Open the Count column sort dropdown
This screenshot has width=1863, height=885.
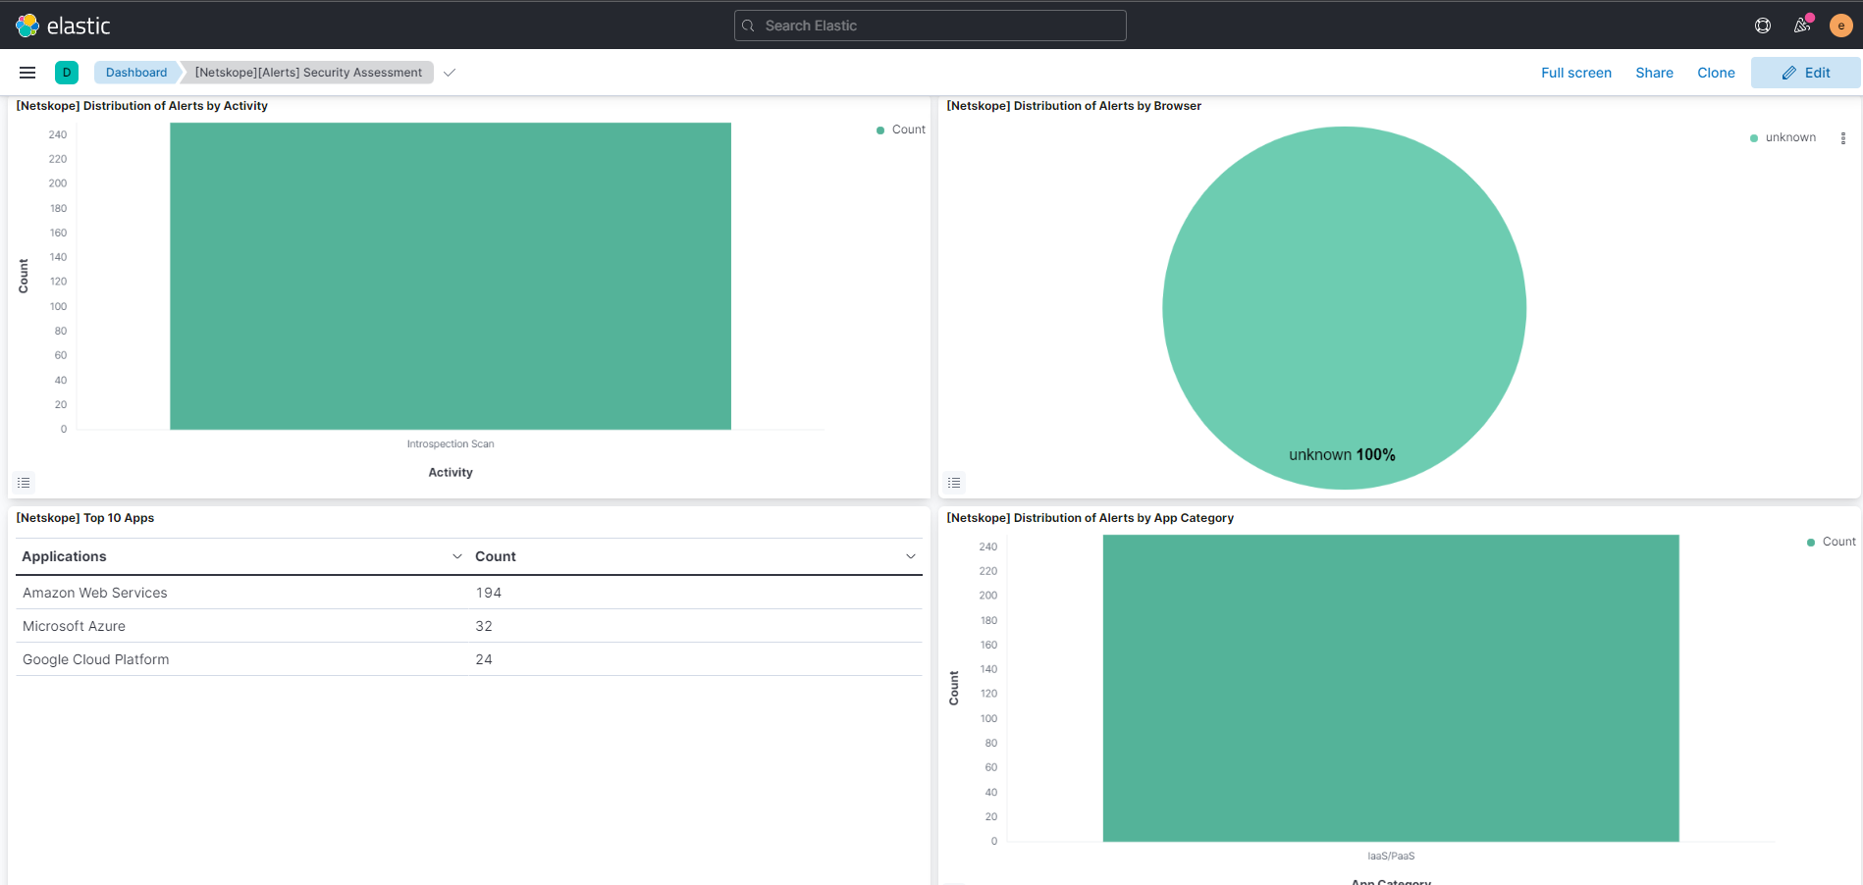coord(911,555)
